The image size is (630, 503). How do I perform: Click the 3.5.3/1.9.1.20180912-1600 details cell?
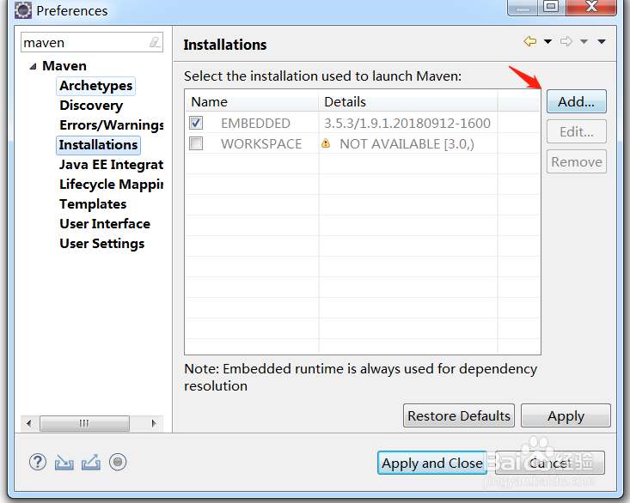407,123
